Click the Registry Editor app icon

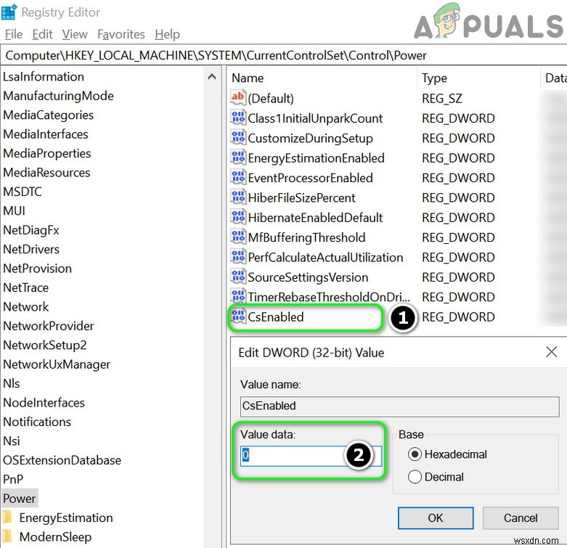pos(9,12)
